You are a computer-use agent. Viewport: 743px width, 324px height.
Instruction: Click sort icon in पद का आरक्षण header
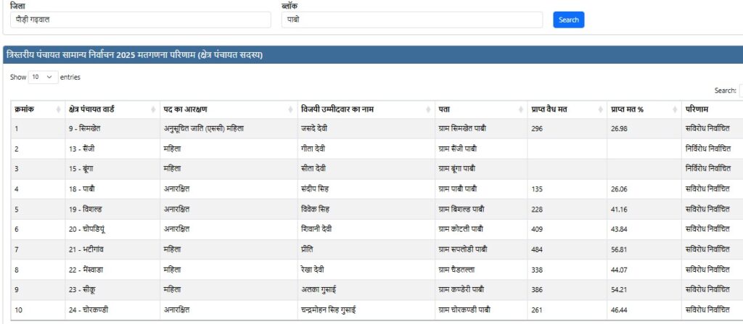pos(291,109)
